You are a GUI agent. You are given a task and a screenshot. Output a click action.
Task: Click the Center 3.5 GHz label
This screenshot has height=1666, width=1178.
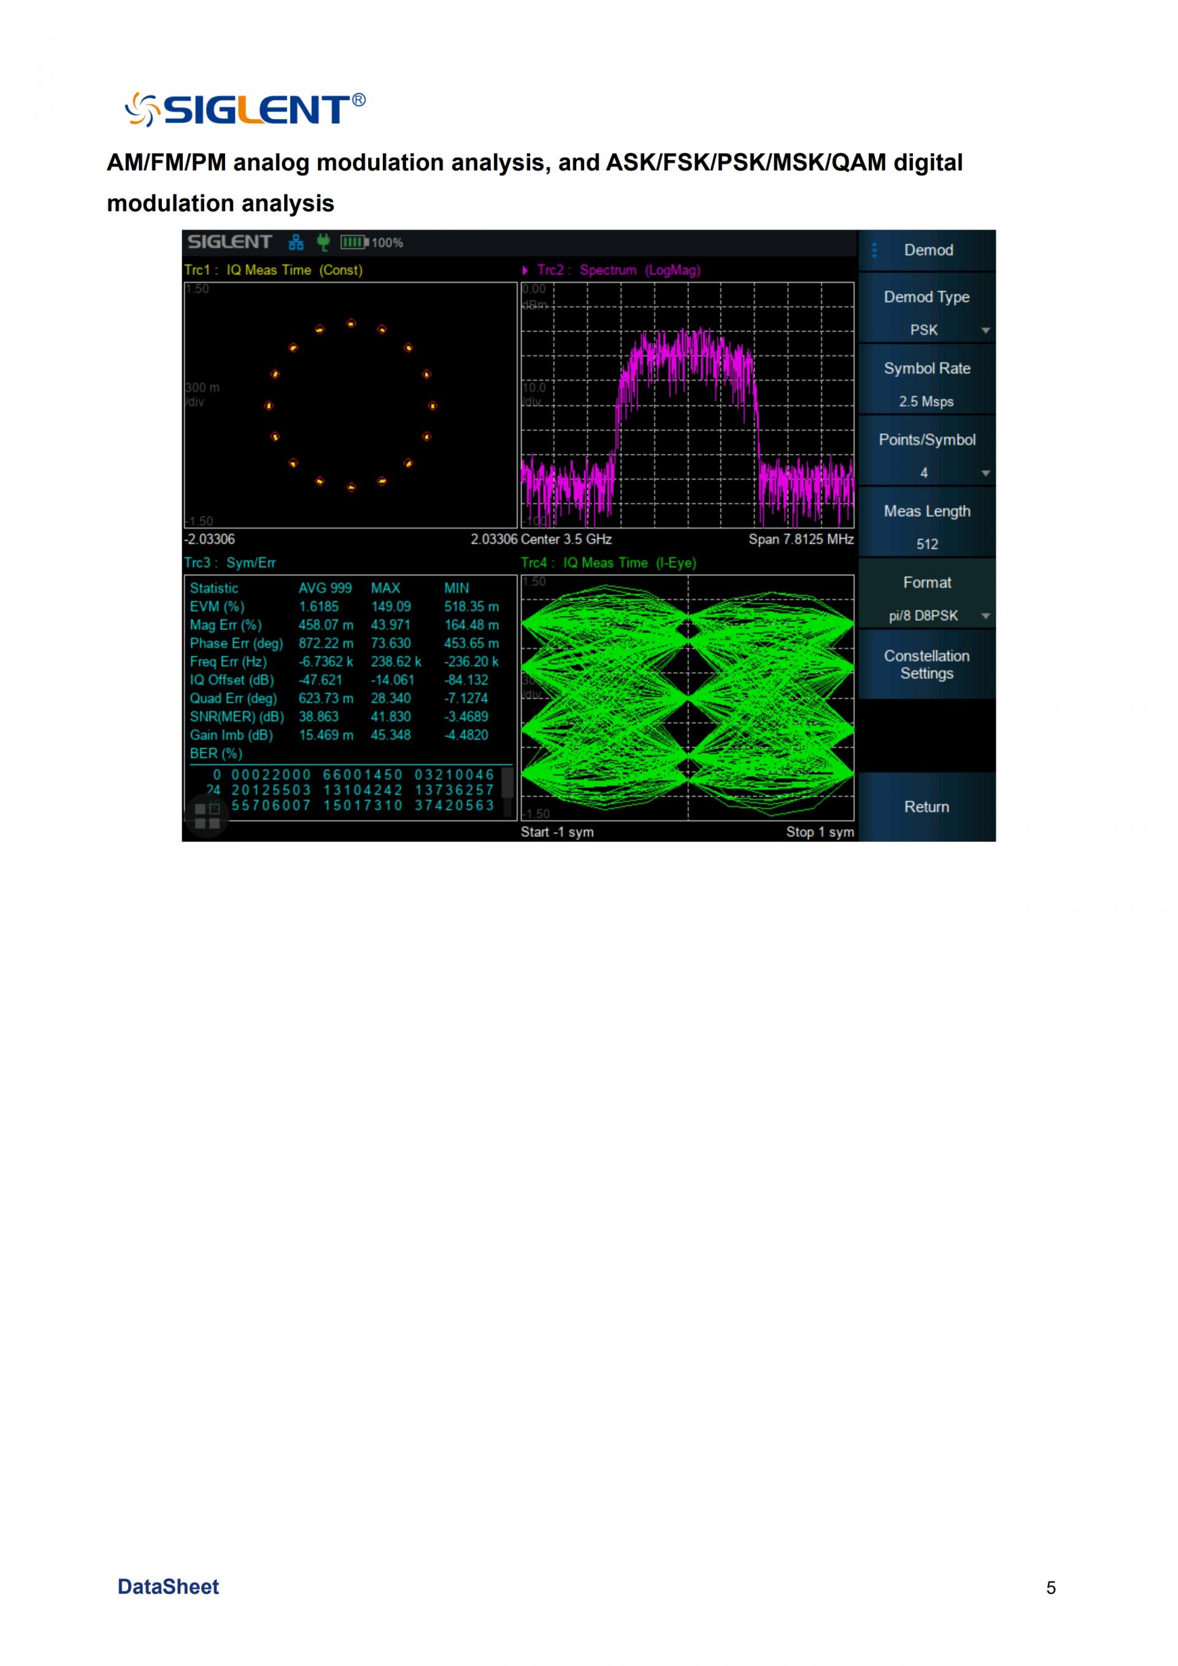(566, 539)
